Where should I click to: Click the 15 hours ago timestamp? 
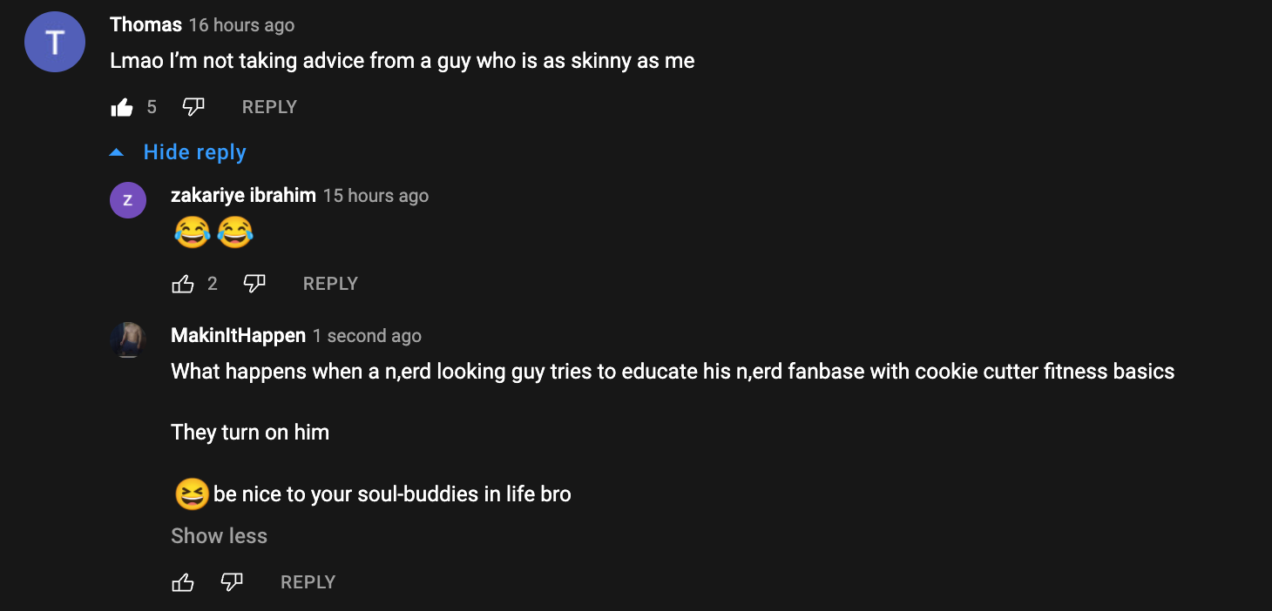(x=376, y=196)
